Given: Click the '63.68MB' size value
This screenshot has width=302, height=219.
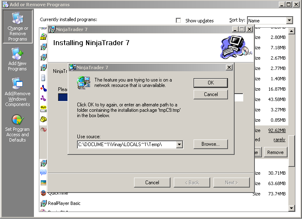Looking at the screenshot, I should click(x=277, y=183).
